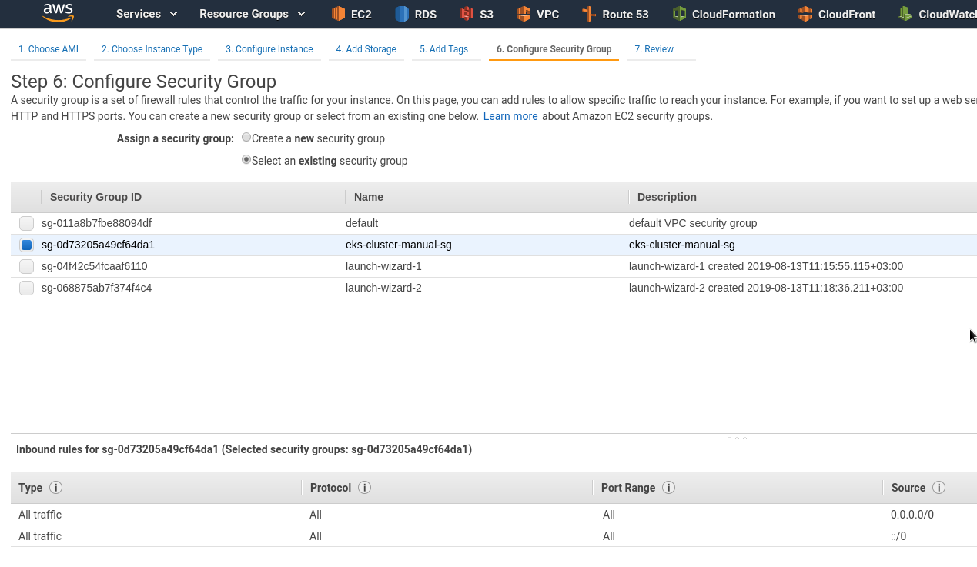Go to step 3 Configure Instance tab

point(269,49)
